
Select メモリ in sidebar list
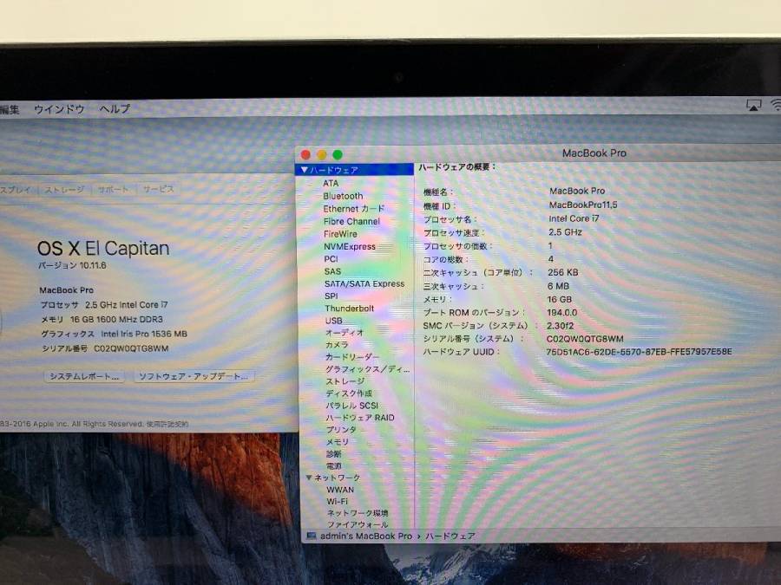click(x=338, y=442)
